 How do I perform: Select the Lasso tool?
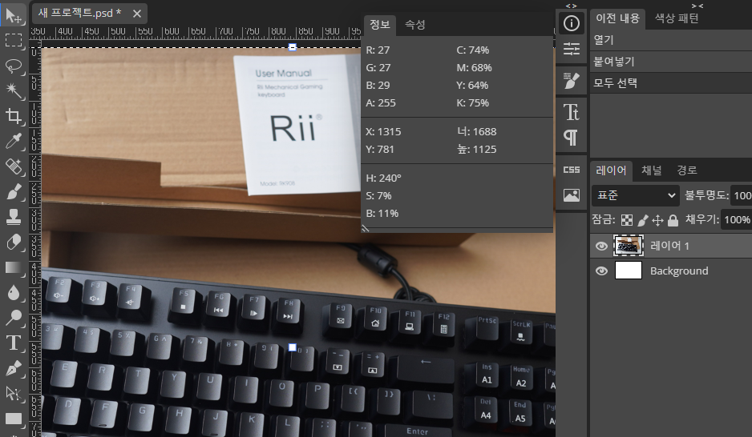click(14, 66)
